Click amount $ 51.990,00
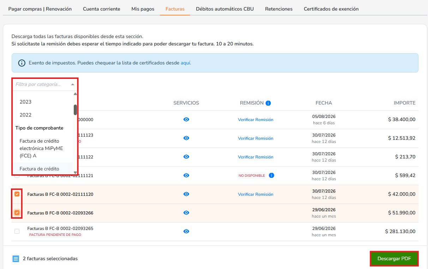 [402, 213]
